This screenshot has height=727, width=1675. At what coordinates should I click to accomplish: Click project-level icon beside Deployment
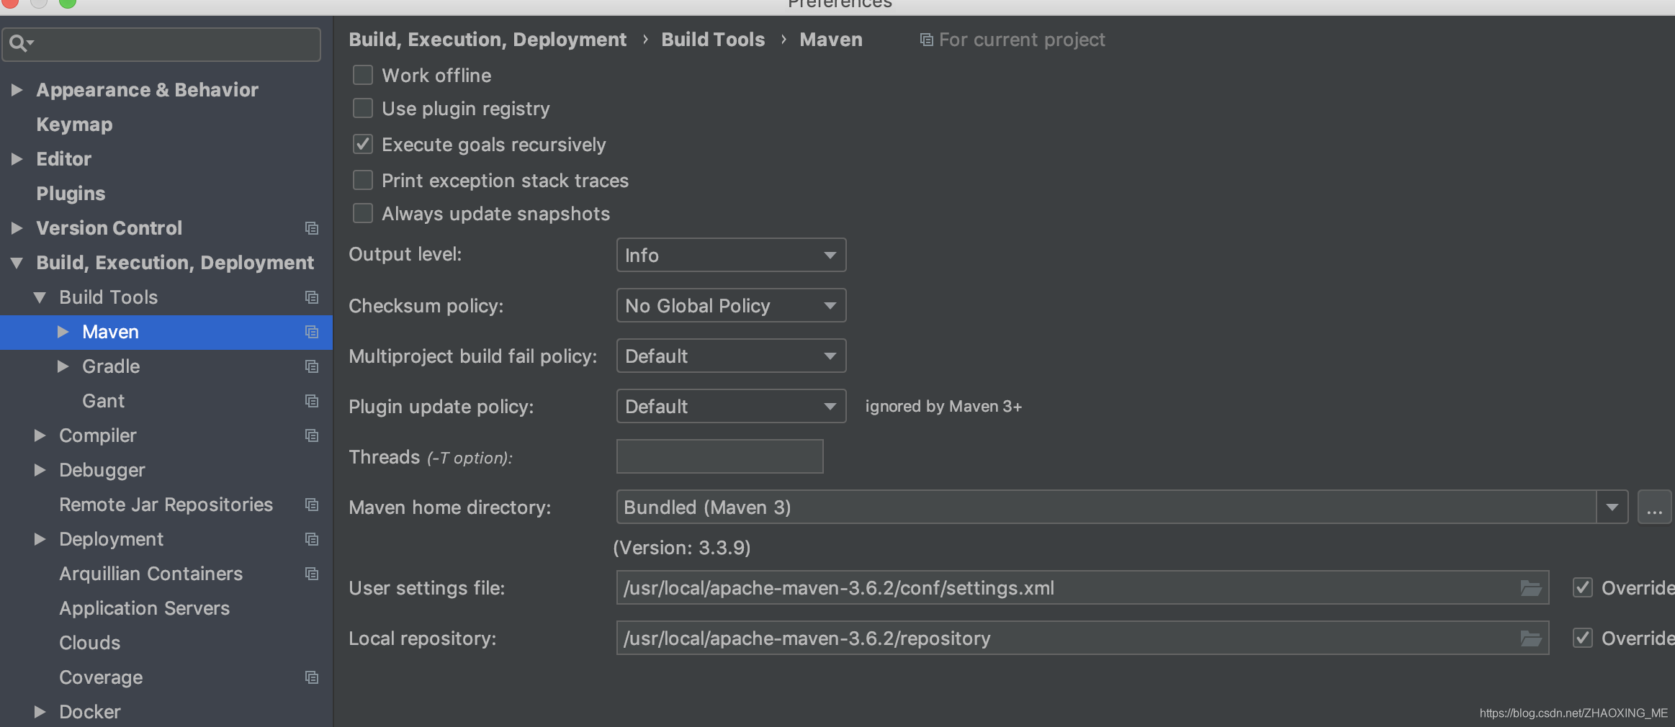coord(312,539)
